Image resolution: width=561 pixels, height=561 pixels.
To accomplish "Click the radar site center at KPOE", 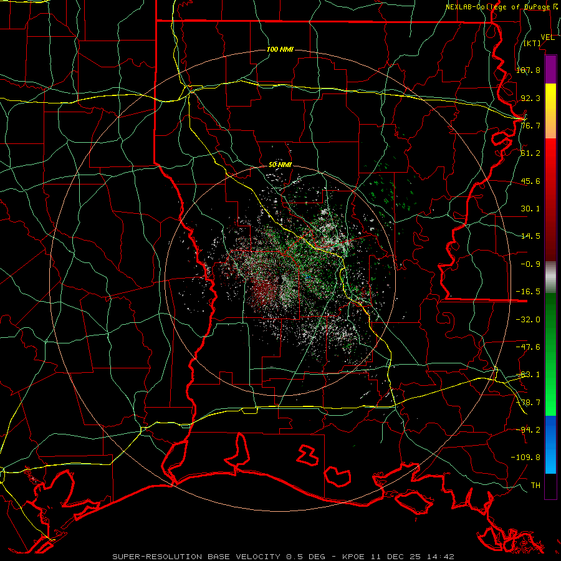I will click(281, 281).
